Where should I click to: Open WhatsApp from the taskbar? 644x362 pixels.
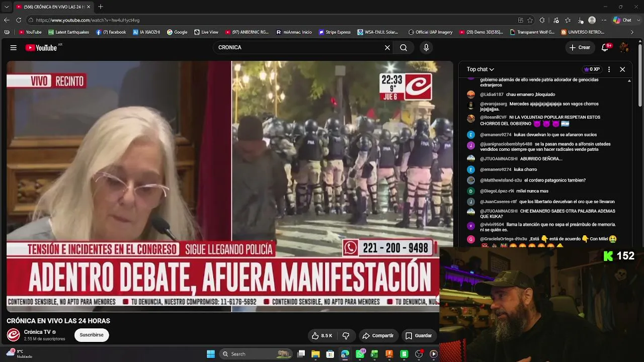[360, 354]
